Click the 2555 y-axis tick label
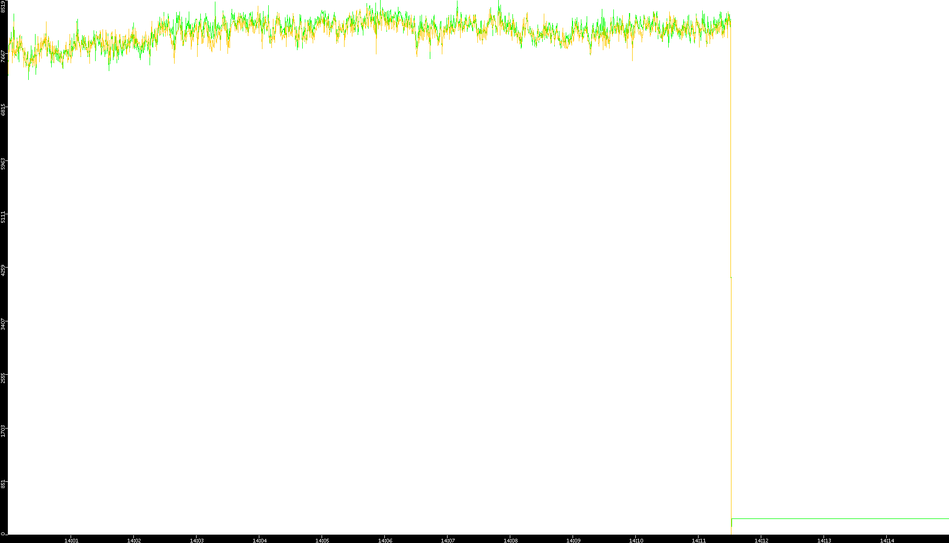This screenshot has width=949, height=543. (3, 377)
